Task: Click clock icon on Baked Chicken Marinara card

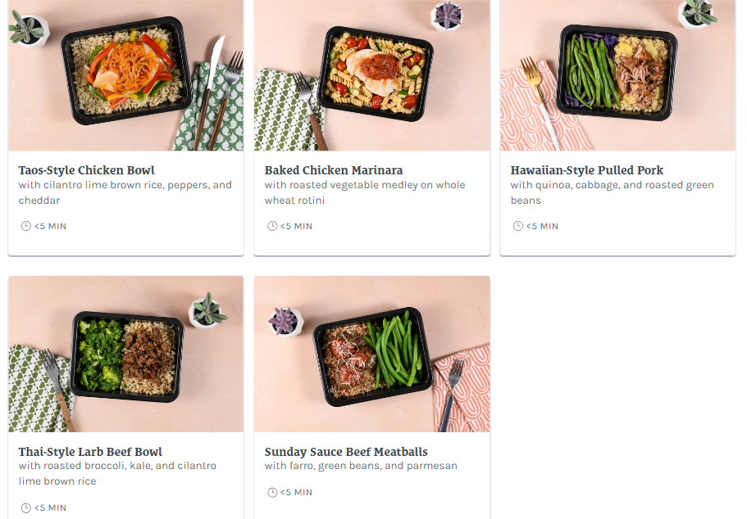Action: [272, 227]
